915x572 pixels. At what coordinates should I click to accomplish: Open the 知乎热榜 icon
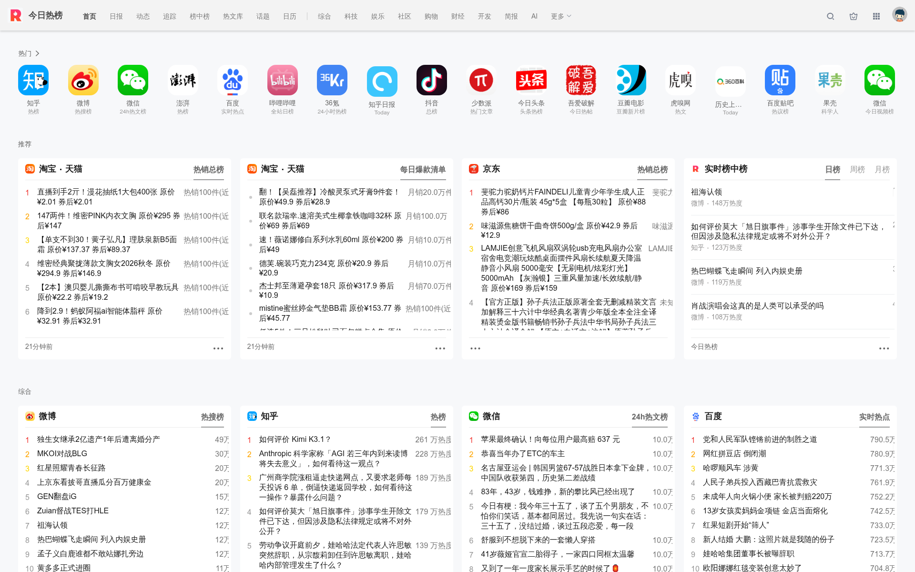(33, 81)
